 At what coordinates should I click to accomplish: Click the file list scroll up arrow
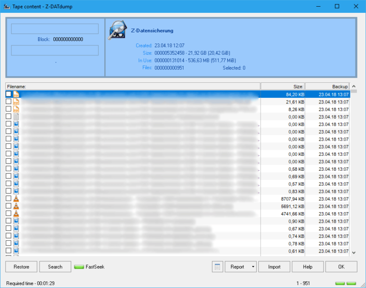pyautogui.click(x=354, y=86)
